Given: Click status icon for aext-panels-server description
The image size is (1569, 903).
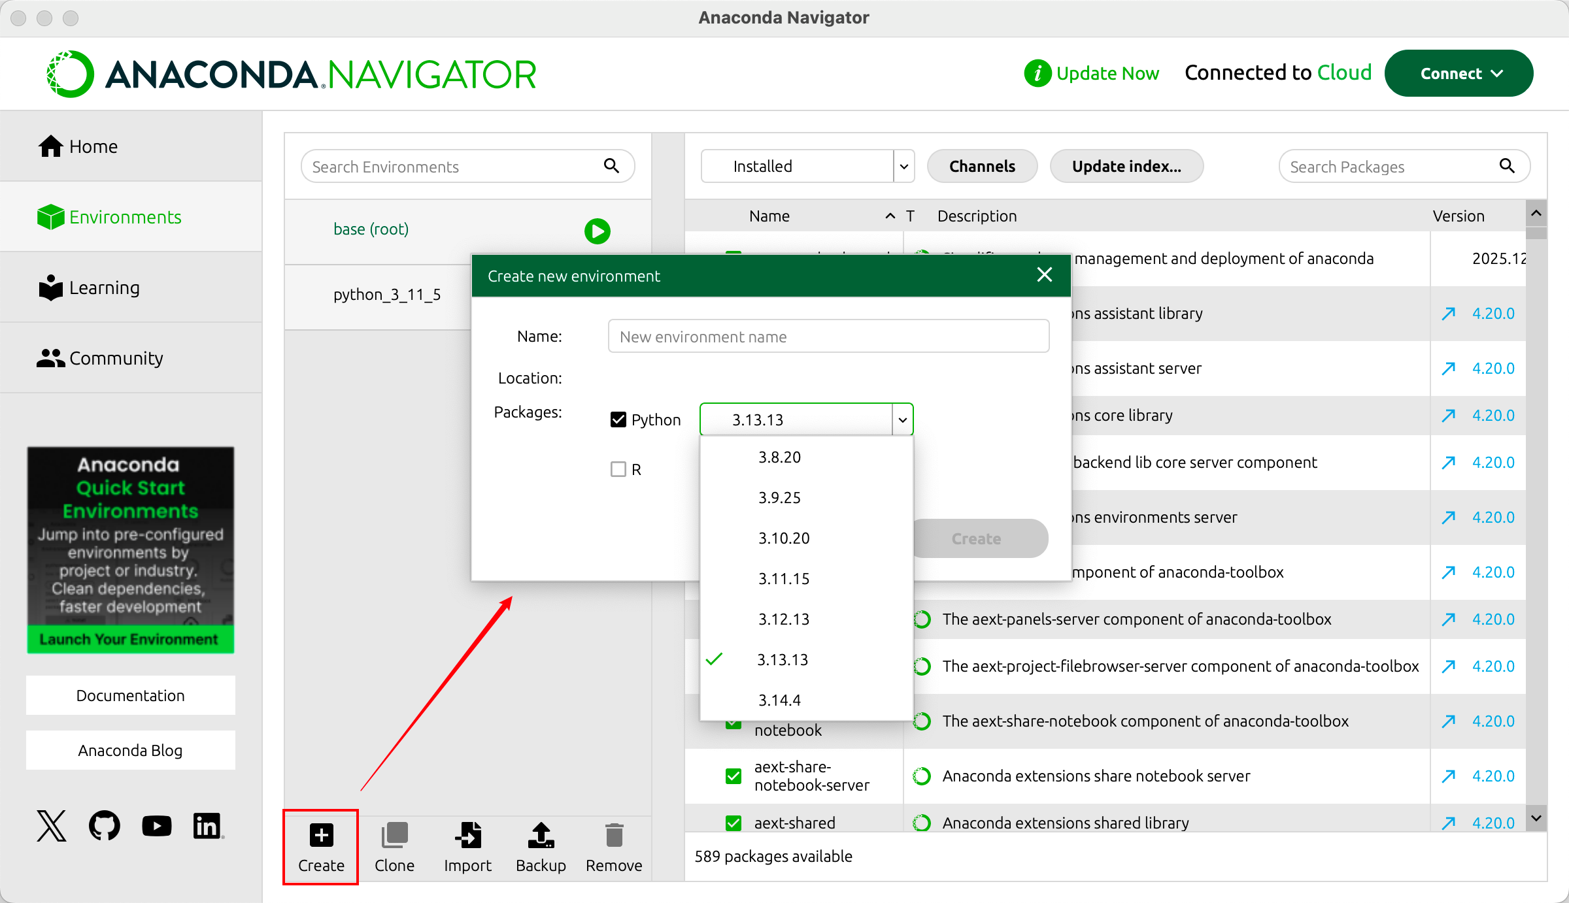Looking at the screenshot, I should click(x=922, y=619).
